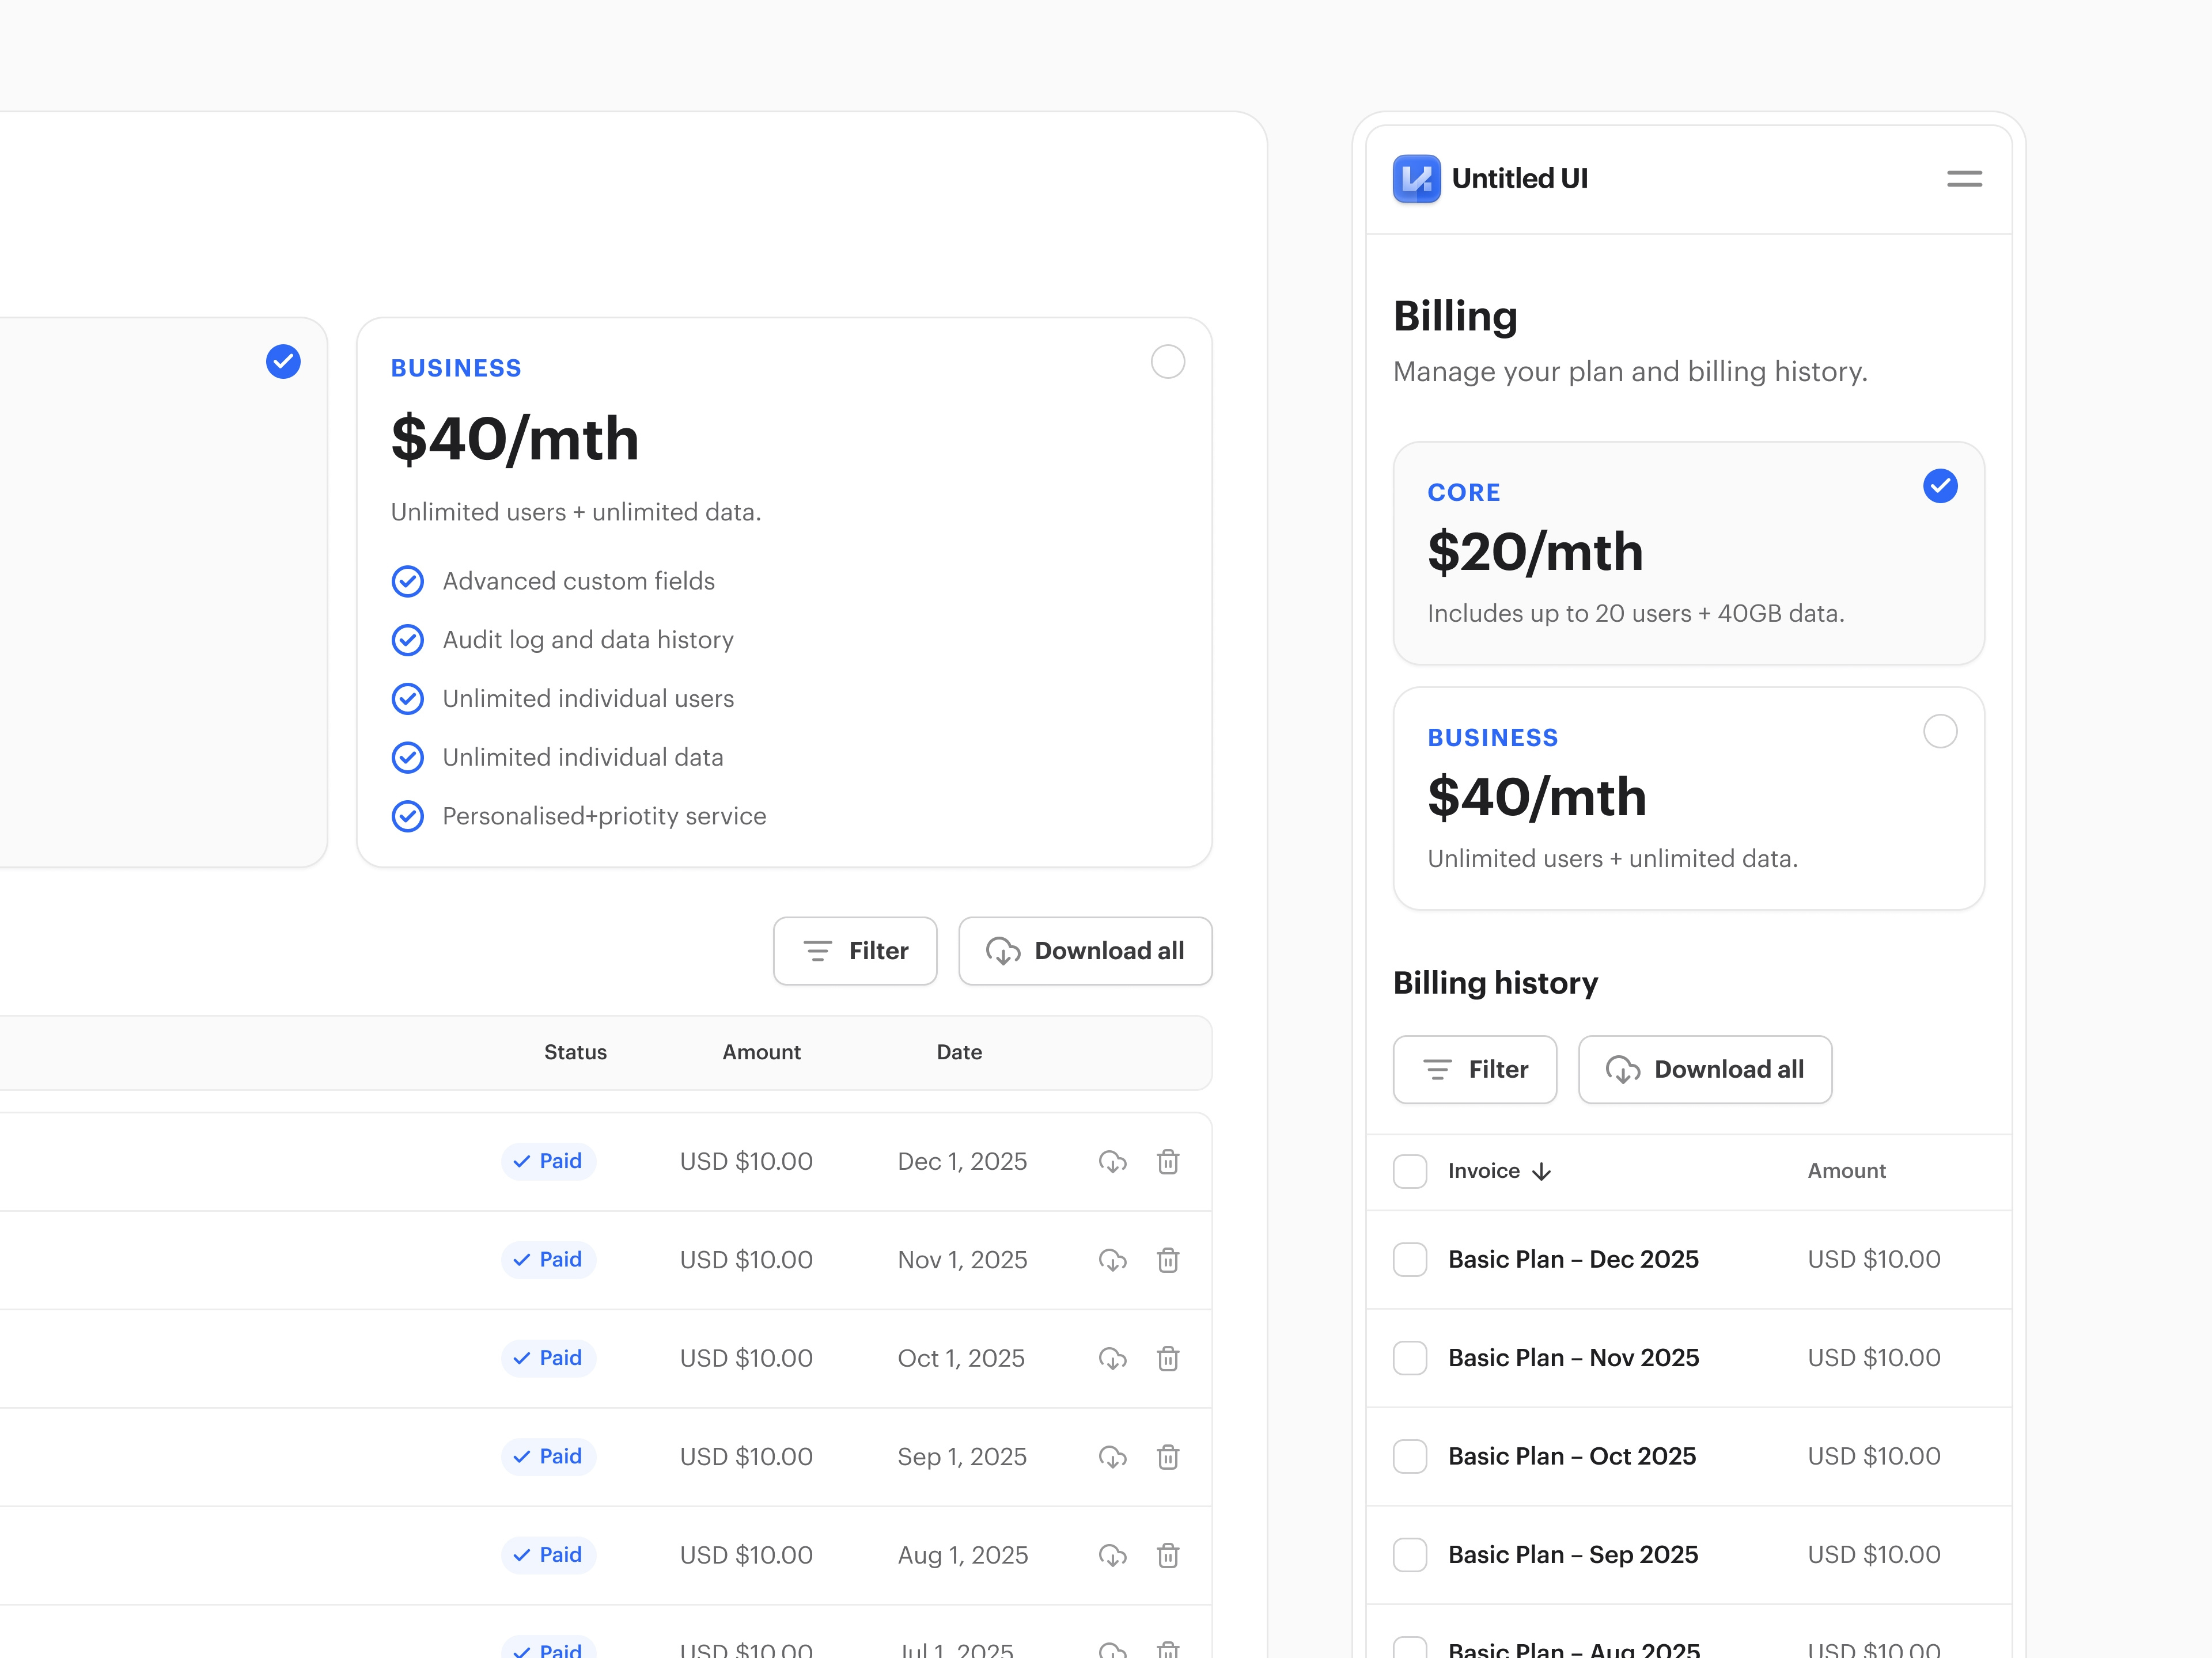The image size is (2212, 1658).
Task: Click Download all in the mobile billing panel
Action: tap(1705, 1070)
